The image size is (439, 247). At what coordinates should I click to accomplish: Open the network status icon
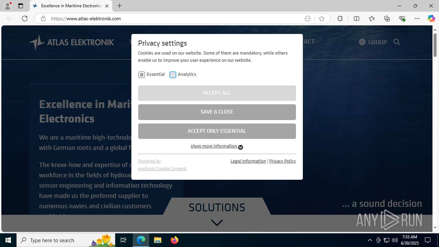coord(387,240)
